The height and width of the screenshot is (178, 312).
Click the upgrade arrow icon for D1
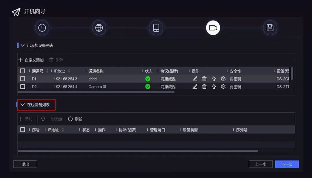tap(214, 79)
